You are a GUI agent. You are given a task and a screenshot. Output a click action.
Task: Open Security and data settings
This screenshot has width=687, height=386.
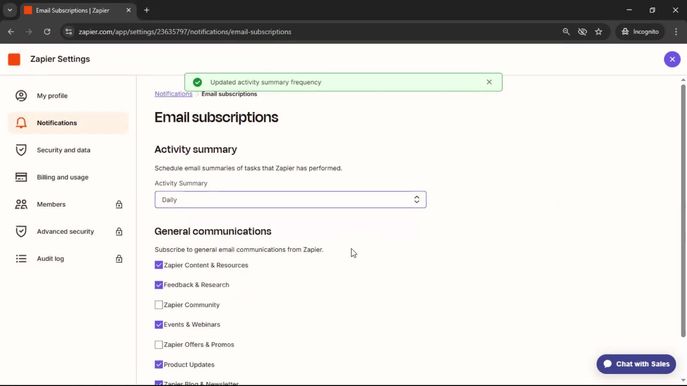coord(68,150)
